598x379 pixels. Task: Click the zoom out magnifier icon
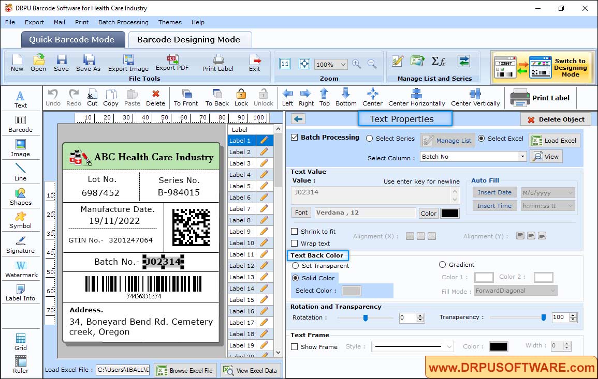tap(372, 64)
